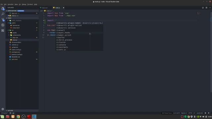Select the assert suggestion
Screen dimensions: 212x119
[x=79, y=30]
